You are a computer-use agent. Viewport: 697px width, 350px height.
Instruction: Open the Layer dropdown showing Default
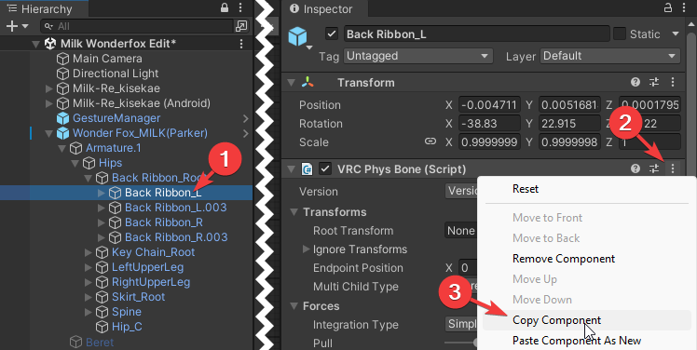click(610, 56)
